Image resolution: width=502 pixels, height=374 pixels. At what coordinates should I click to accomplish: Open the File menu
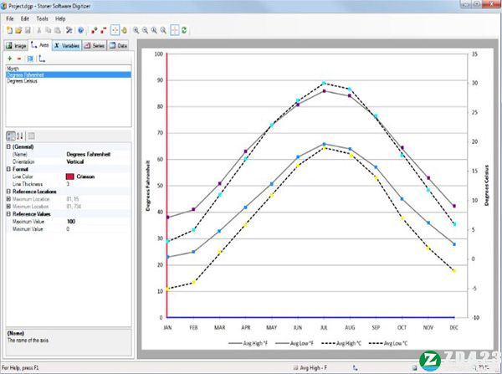10,18
